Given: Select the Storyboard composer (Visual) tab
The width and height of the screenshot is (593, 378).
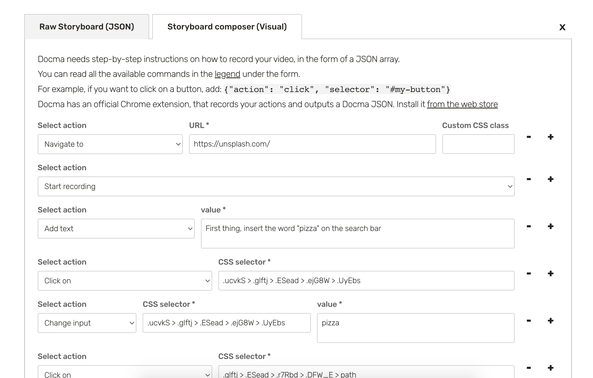Looking at the screenshot, I should coord(227,27).
